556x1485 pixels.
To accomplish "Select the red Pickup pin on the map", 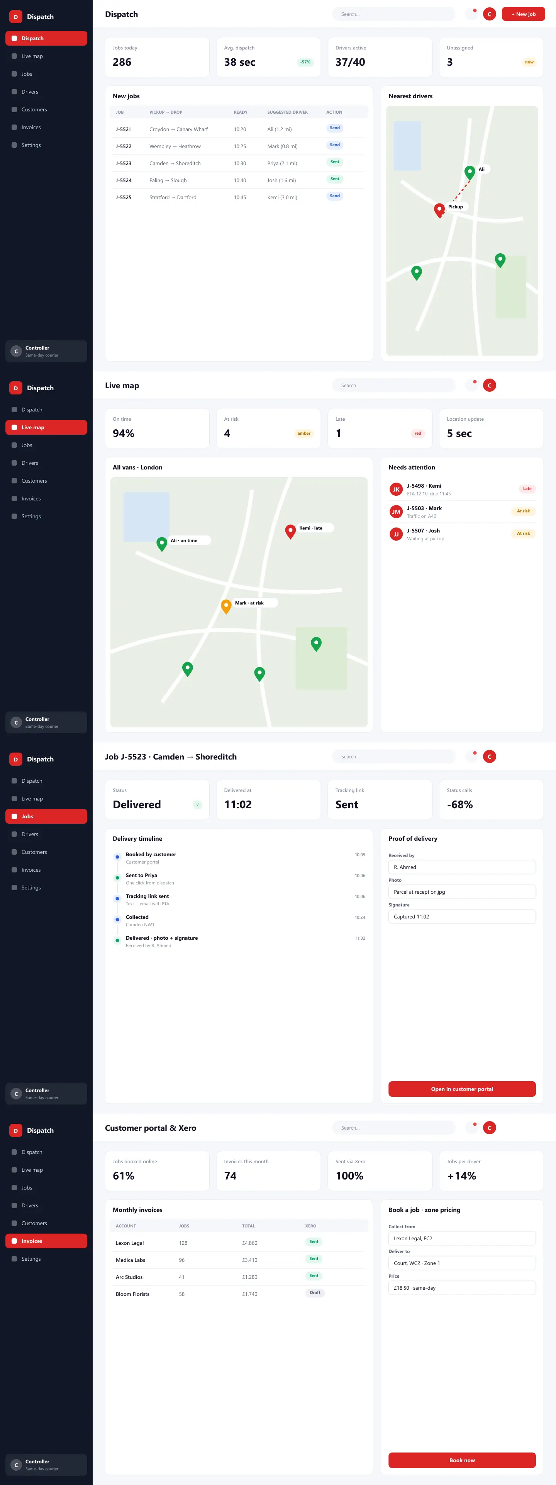I will (439, 210).
